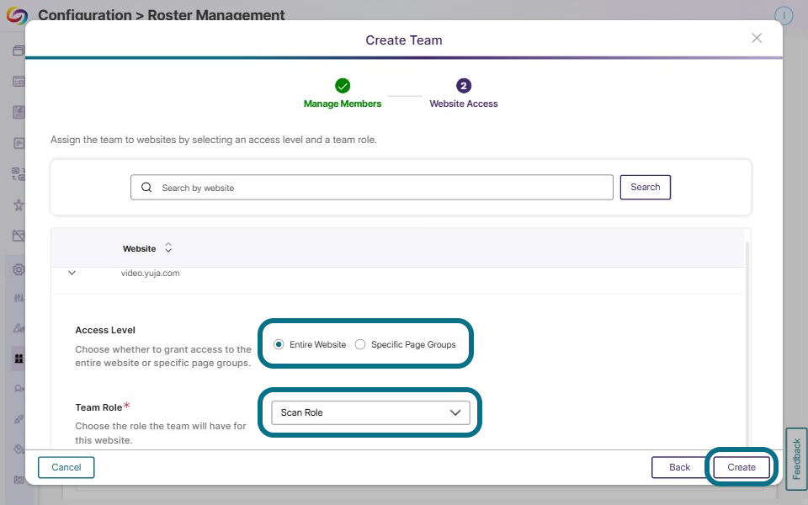Select the Website Access step label
The image size is (808, 505).
click(x=463, y=104)
